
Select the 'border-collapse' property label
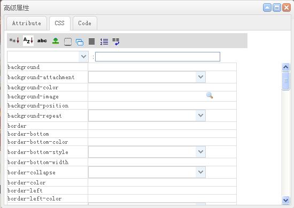pyautogui.click(x=32, y=172)
